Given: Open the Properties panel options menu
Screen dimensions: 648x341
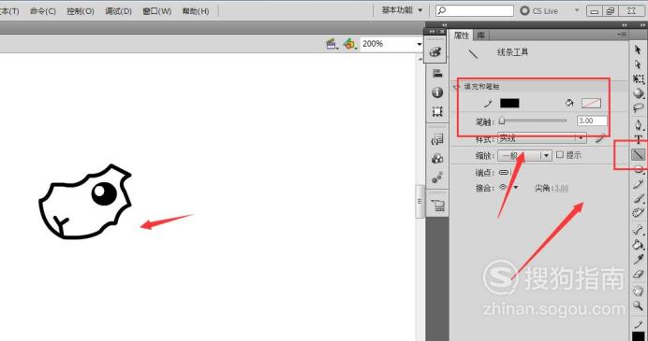Looking at the screenshot, I should (623, 34).
